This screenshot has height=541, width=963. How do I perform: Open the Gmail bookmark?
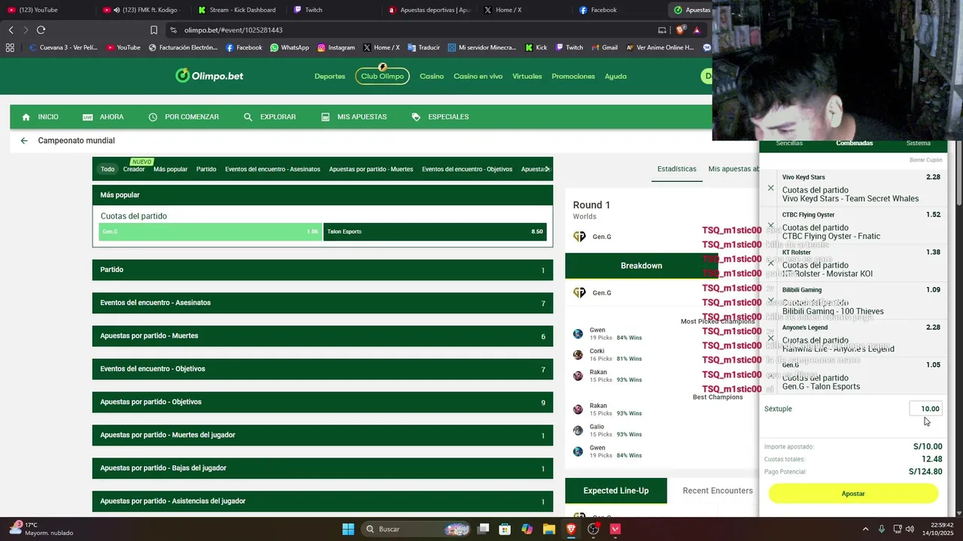[603, 47]
